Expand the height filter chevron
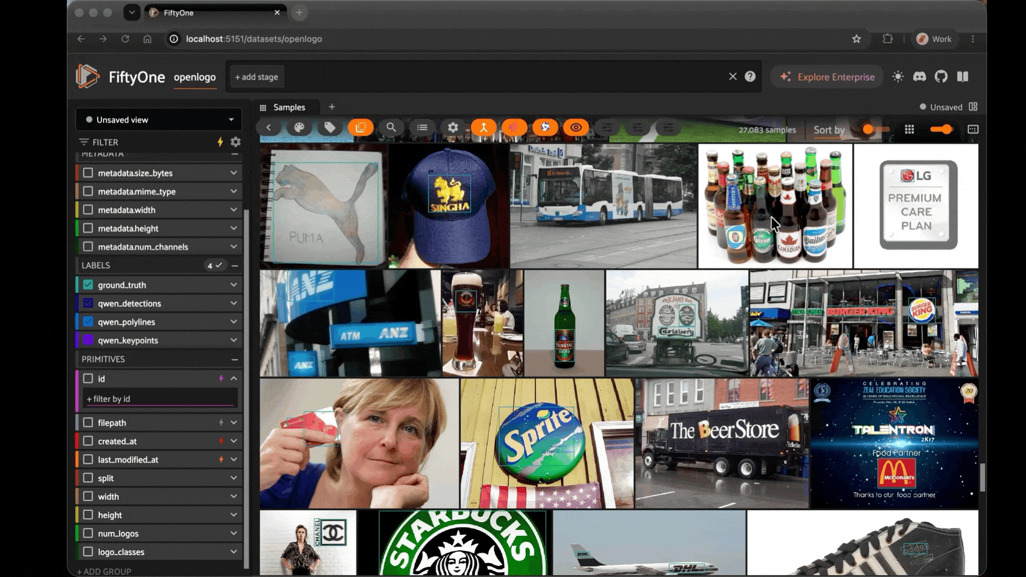 (234, 515)
